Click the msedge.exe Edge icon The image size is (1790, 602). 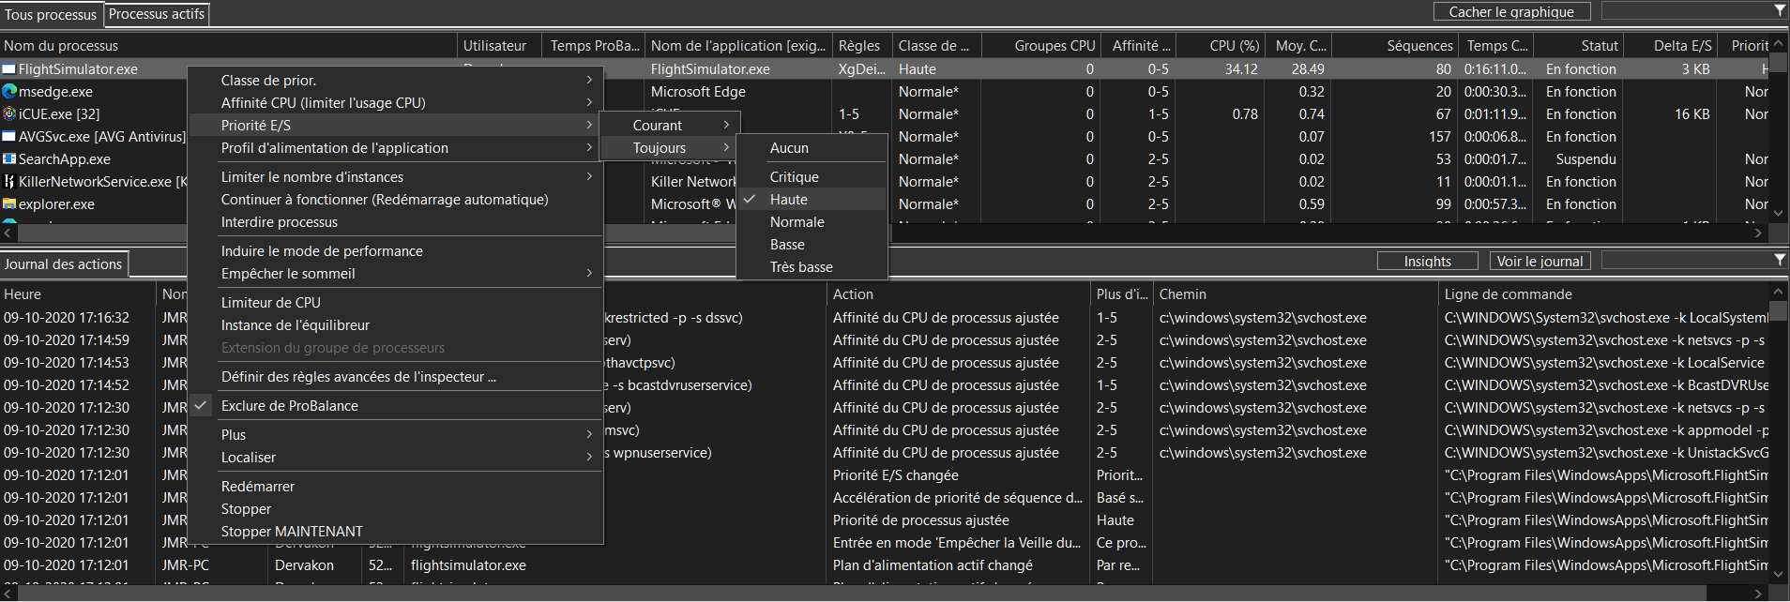tap(9, 92)
